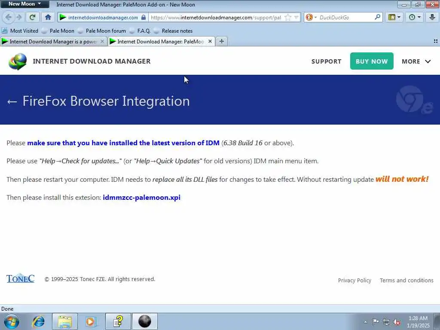
Task: Open Windows Media Player taskbar icon
Action: (x=91, y=321)
